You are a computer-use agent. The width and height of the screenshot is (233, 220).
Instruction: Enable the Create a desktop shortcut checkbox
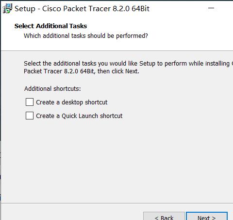click(x=30, y=102)
